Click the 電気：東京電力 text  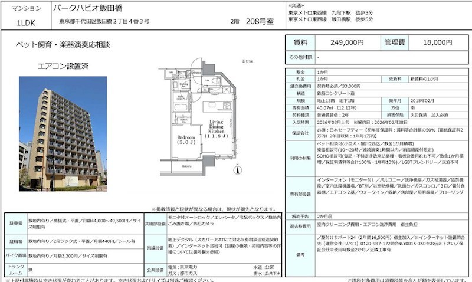click(x=182, y=267)
